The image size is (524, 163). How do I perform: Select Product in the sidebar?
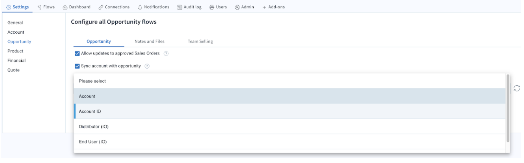pos(15,51)
